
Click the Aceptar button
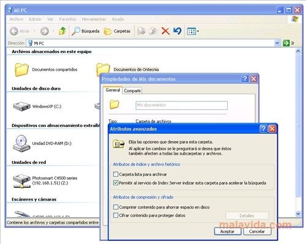(228, 231)
